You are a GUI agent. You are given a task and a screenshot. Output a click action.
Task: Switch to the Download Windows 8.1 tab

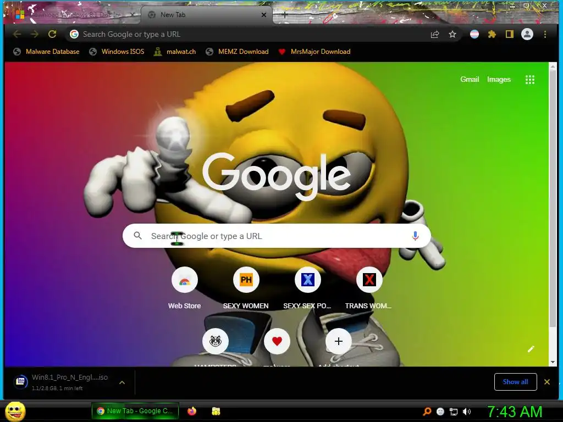pos(72,15)
